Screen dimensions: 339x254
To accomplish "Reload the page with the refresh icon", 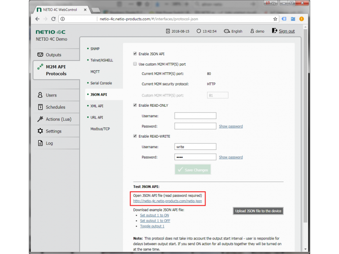I will tap(53, 19).
